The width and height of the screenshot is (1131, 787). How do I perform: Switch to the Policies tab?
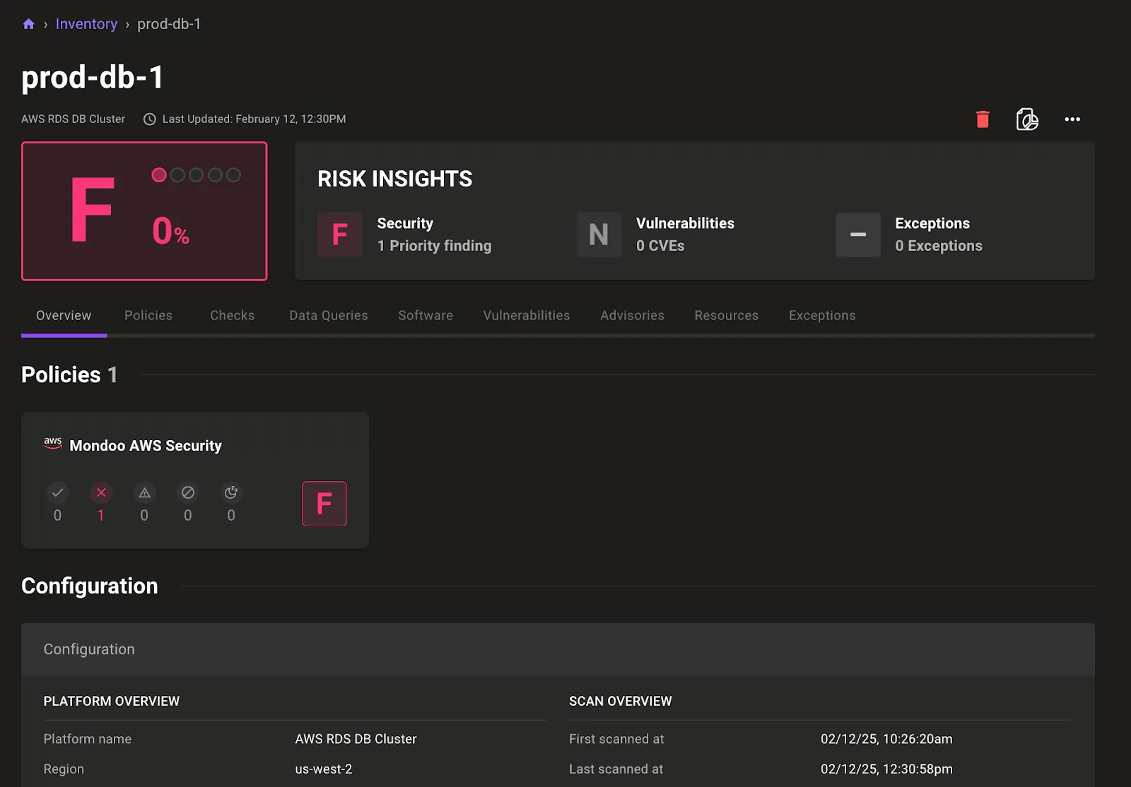point(148,315)
